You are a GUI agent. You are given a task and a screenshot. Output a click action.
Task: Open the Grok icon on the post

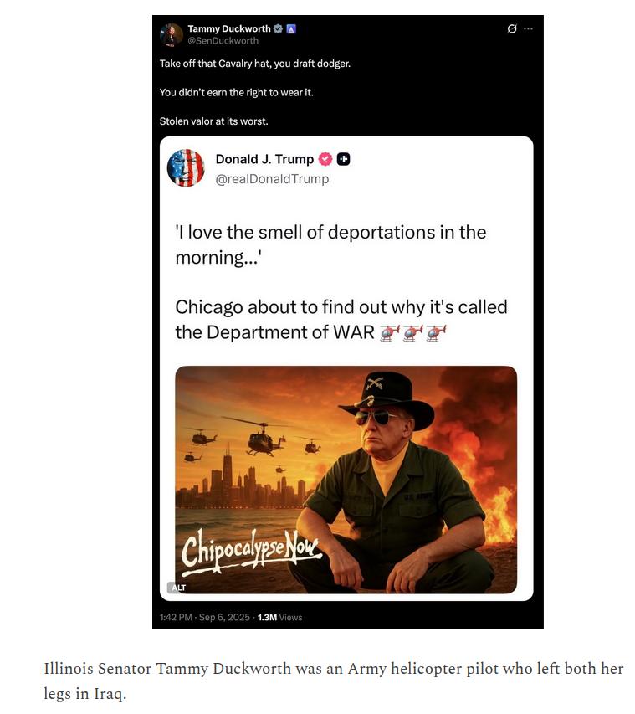pyautogui.click(x=512, y=28)
